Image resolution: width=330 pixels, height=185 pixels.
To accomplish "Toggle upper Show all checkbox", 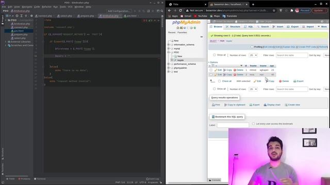I will click(x=214, y=55).
